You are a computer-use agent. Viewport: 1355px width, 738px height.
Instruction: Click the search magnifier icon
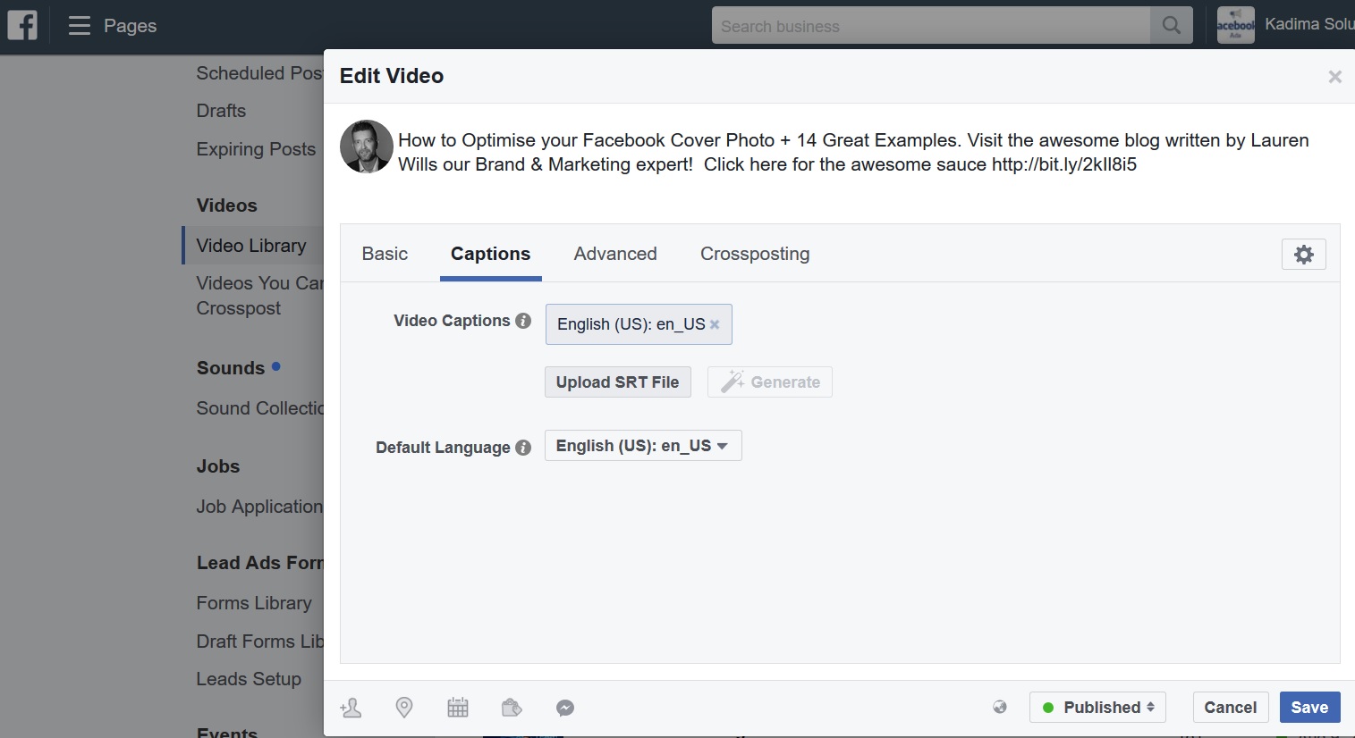coord(1171,26)
